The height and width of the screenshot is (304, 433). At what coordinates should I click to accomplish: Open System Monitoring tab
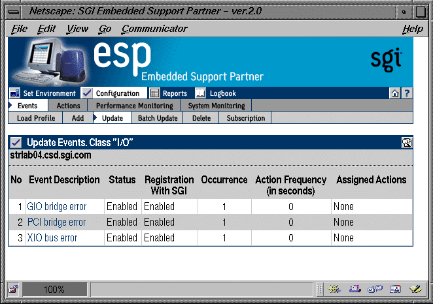pos(217,106)
